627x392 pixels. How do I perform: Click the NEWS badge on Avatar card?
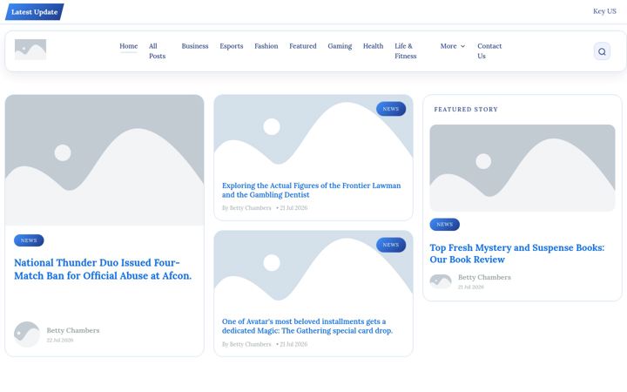tap(391, 245)
